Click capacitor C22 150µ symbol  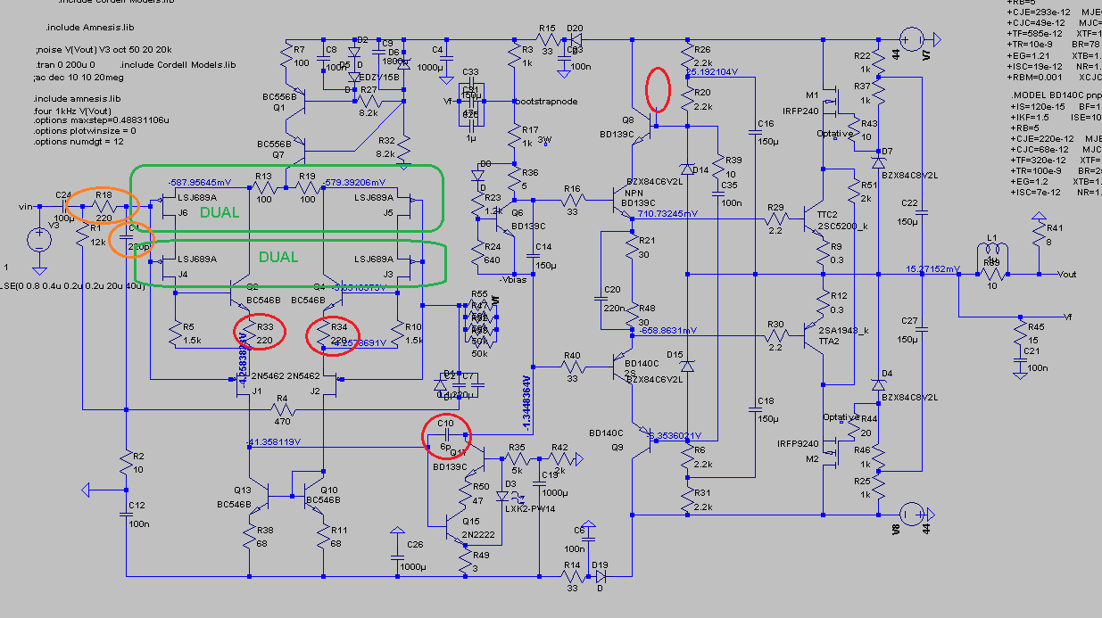[921, 211]
